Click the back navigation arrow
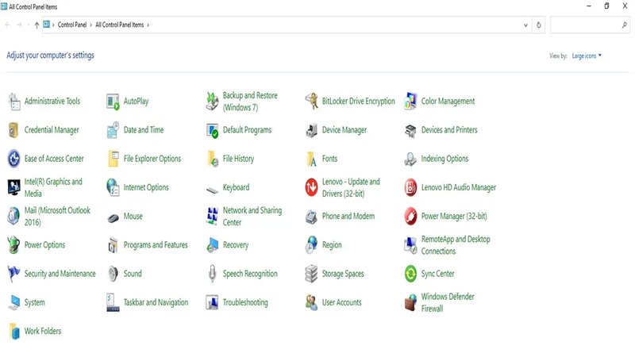This screenshot has width=635, height=357. tap(7, 25)
